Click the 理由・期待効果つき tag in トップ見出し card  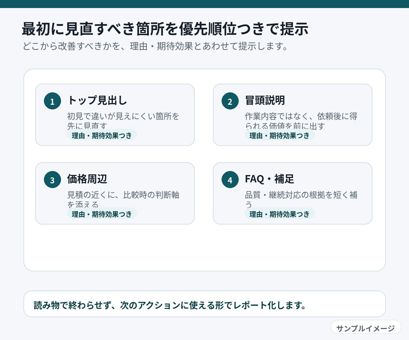[x=102, y=135]
